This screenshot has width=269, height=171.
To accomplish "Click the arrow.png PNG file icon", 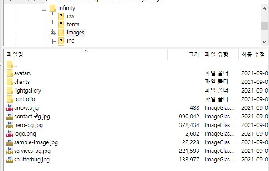I will pyautogui.click(x=10, y=108).
